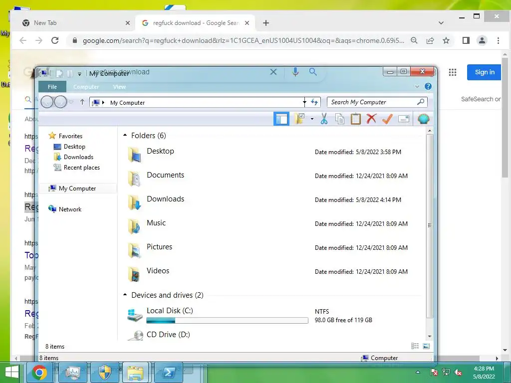Viewport: 511px width, 383px height.
Task: Open PowerShell from the taskbar
Action: [x=169, y=372]
